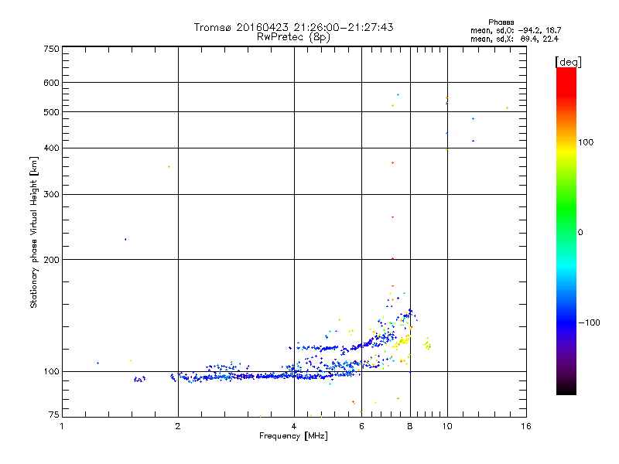Click the '300' y-axis tick label
The height and width of the screenshot is (464, 619).
tap(52, 194)
